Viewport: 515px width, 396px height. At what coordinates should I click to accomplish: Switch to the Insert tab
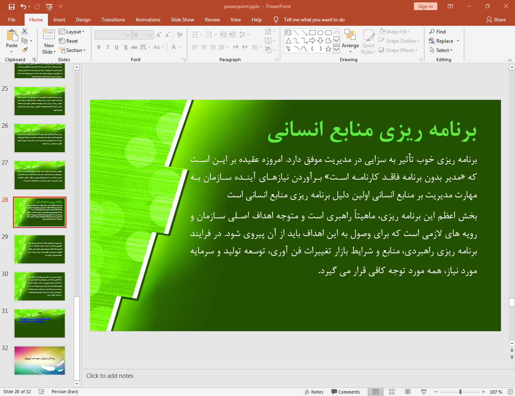click(59, 20)
